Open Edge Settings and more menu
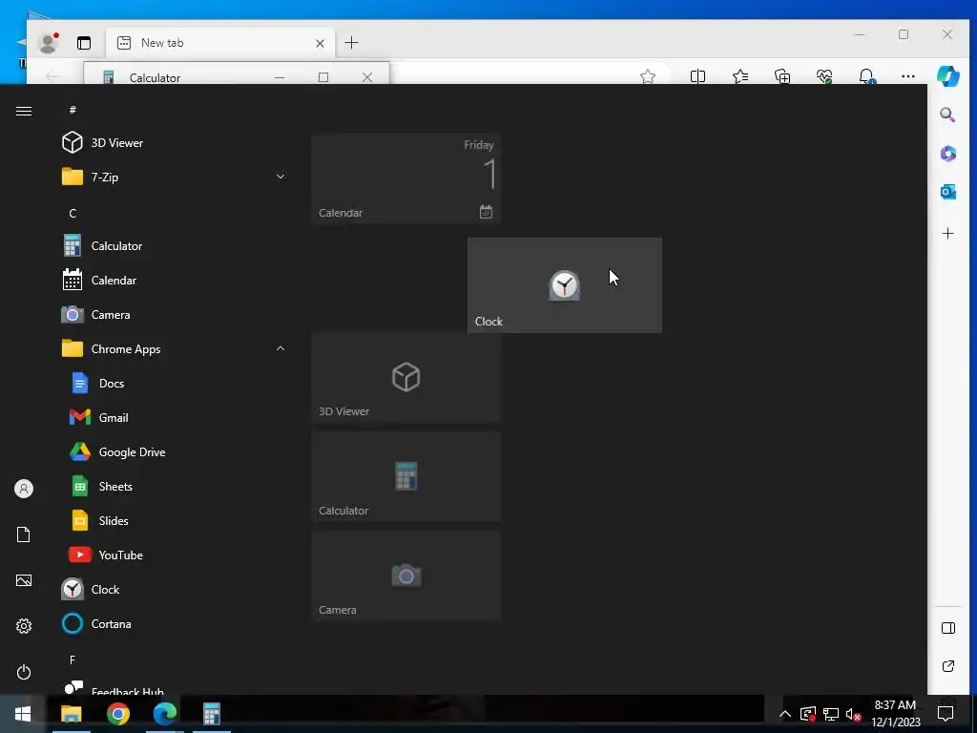 click(908, 76)
